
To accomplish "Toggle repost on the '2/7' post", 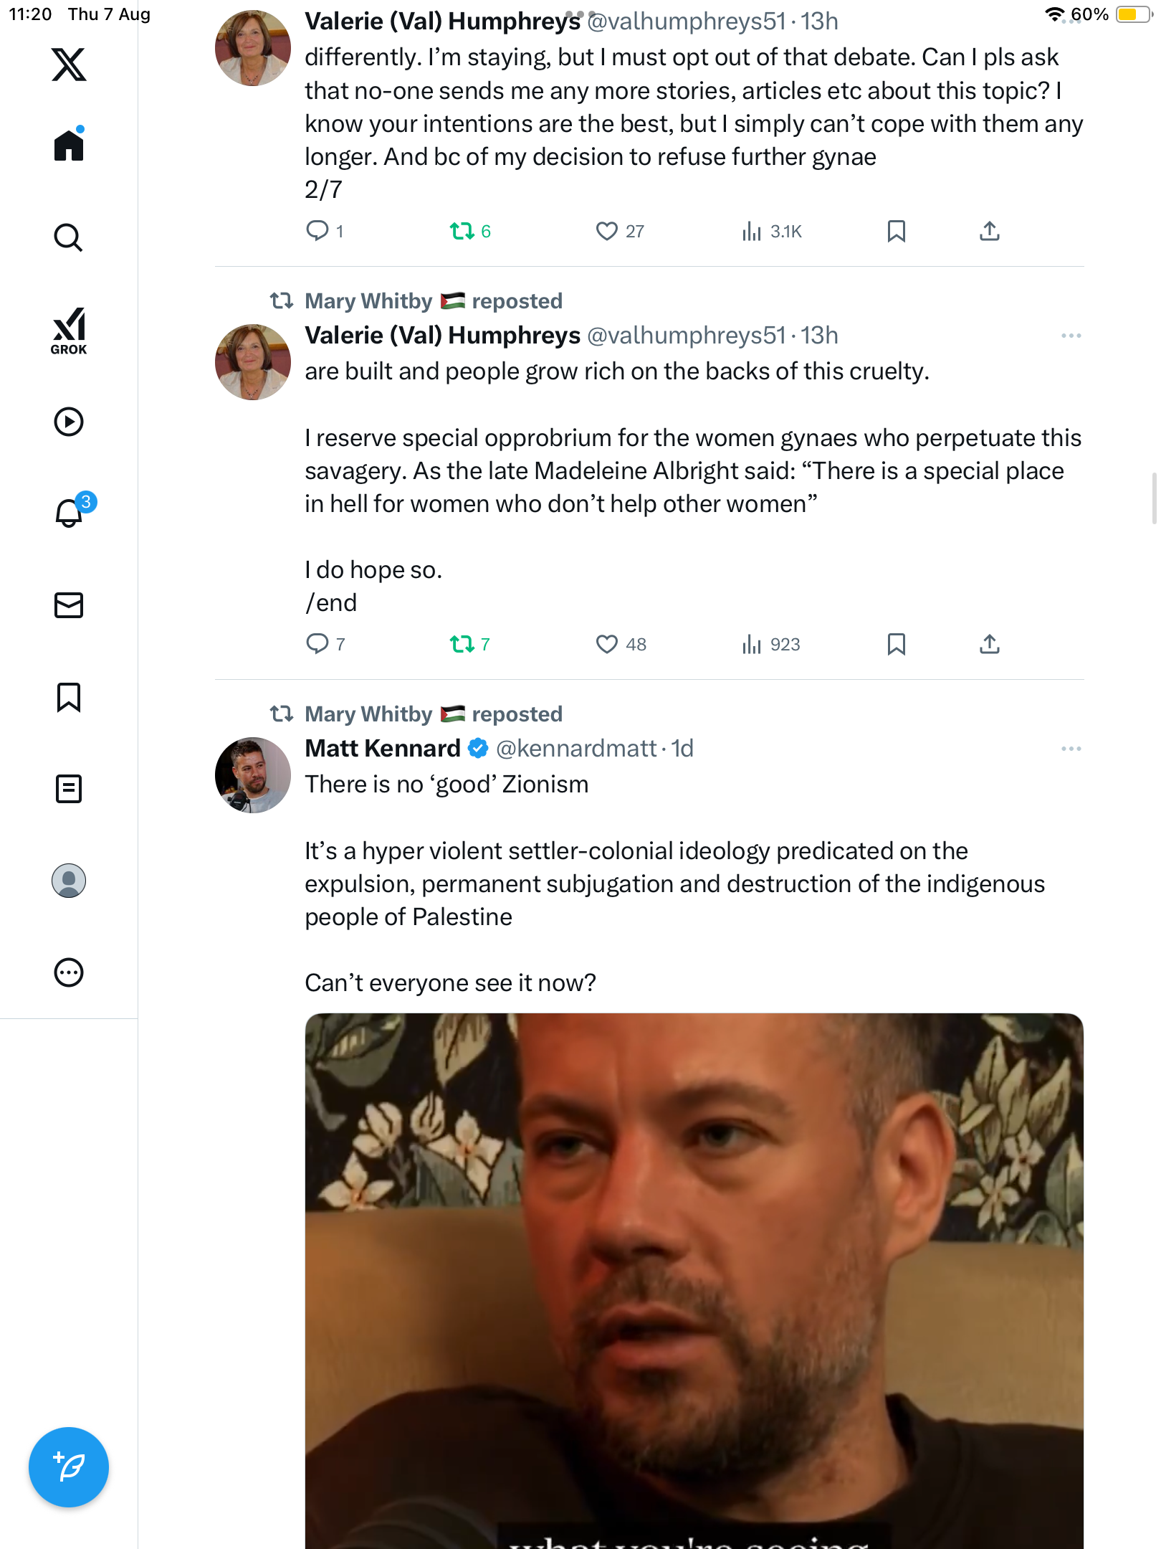I will [462, 231].
